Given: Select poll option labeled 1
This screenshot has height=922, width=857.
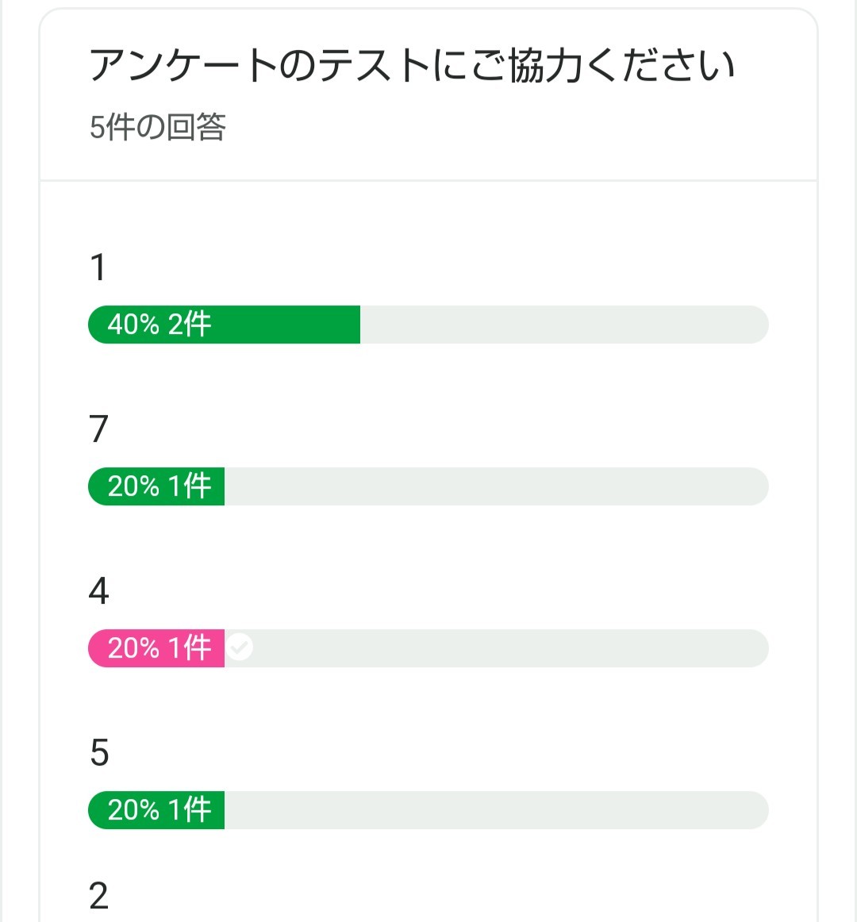Looking at the screenshot, I should pyautogui.click(x=98, y=267).
